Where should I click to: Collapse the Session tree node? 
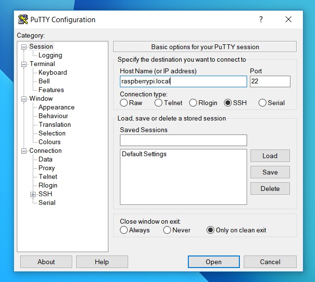pos(24,47)
